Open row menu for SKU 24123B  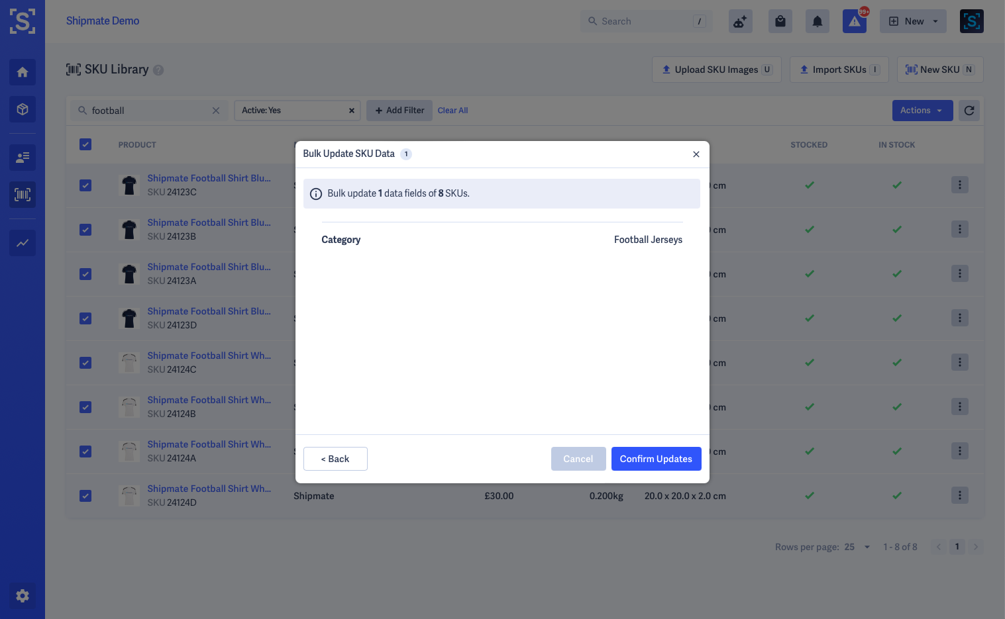point(960,229)
